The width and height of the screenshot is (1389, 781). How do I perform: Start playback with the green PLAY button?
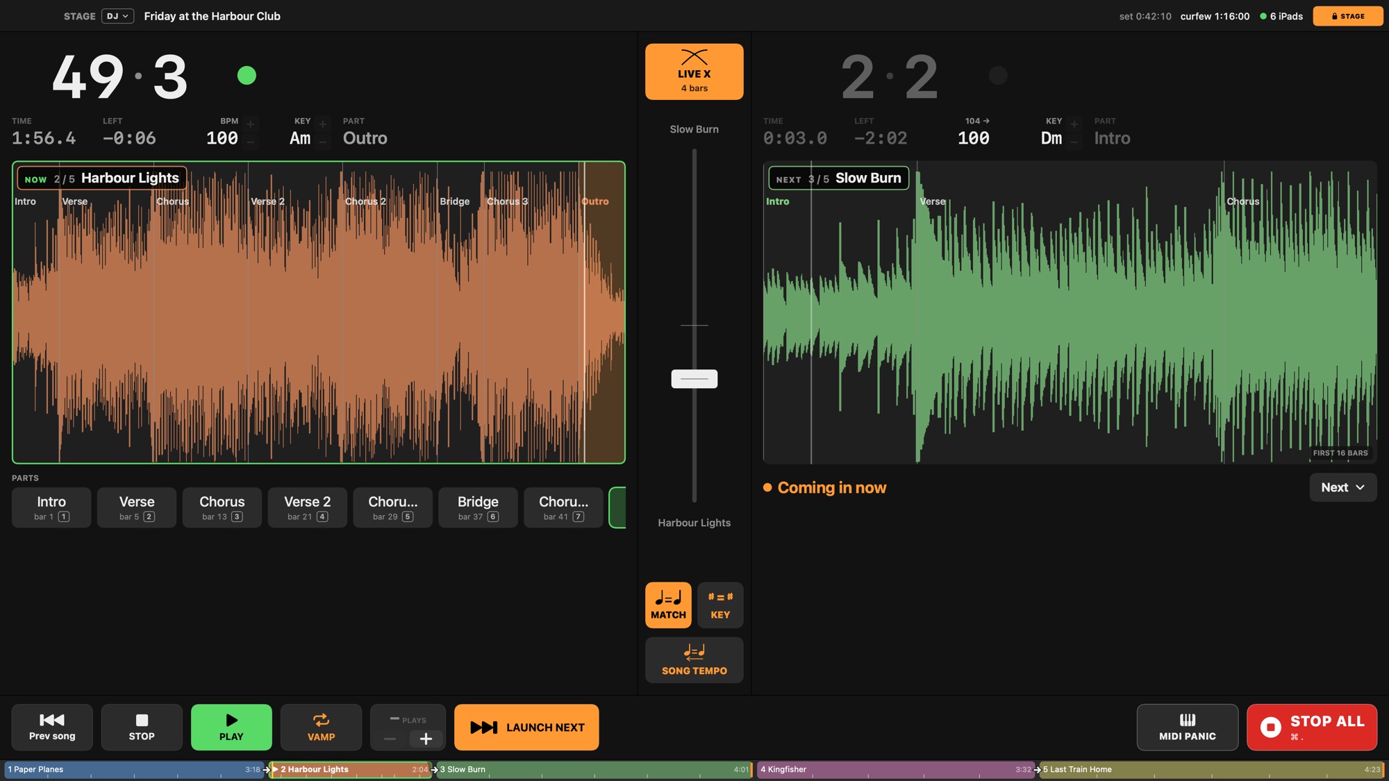[x=231, y=727]
